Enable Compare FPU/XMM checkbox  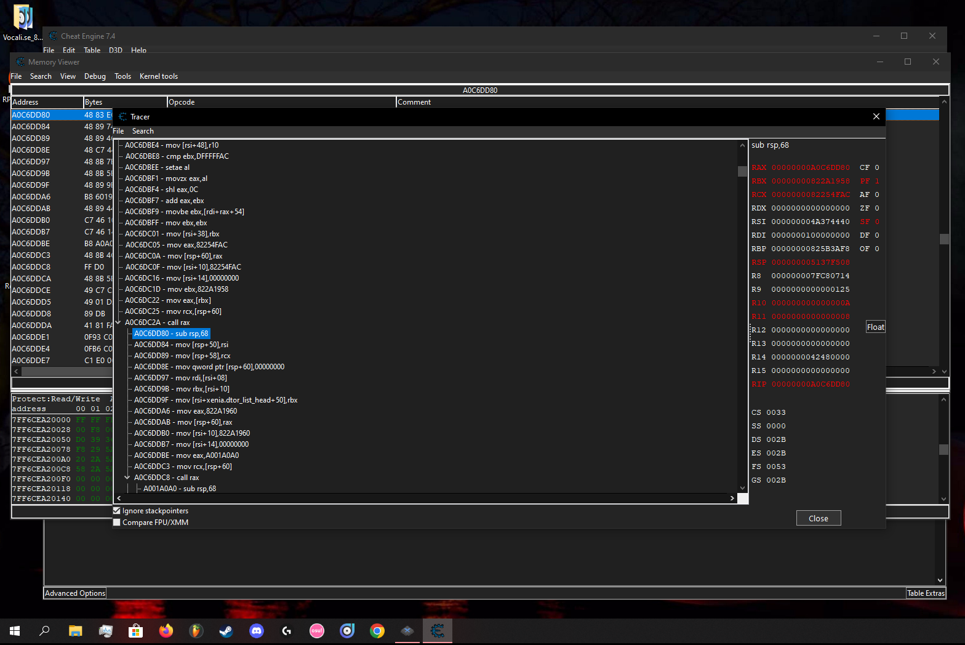click(x=117, y=523)
